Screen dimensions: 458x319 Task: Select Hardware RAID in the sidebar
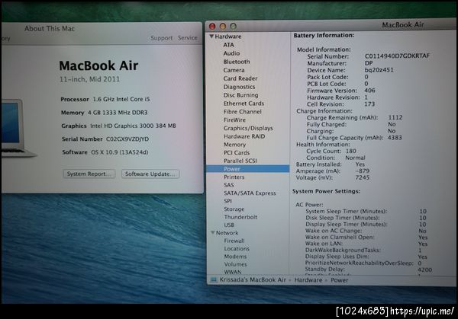coord(244,136)
